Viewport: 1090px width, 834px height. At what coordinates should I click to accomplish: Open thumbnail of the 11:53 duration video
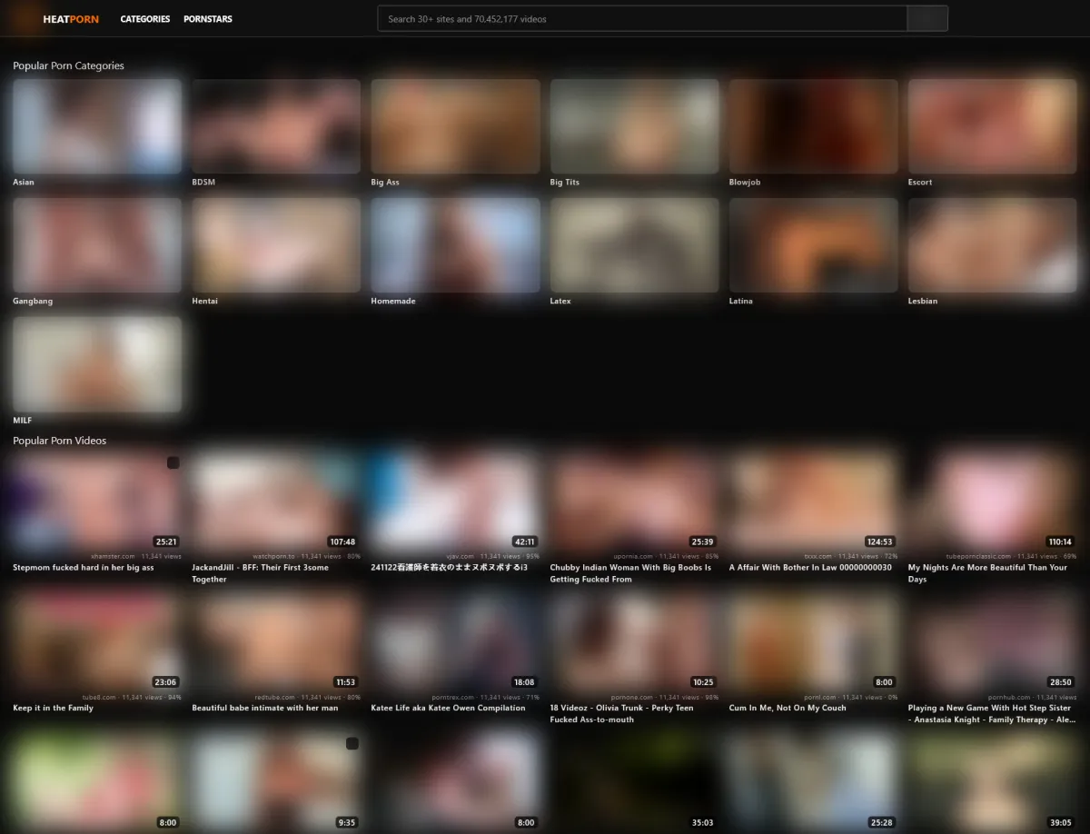pyautogui.click(x=276, y=636)
